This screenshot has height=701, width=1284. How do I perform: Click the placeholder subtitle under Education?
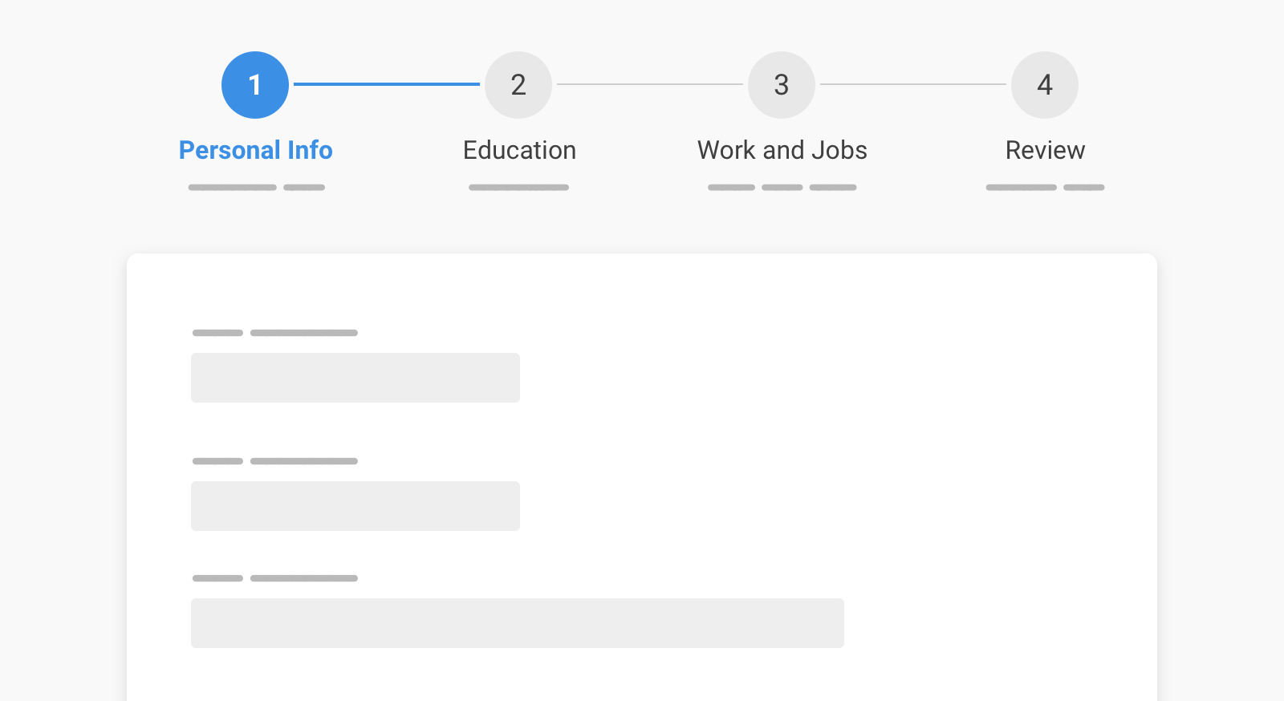pyautogui.click(x=519, y=188)
